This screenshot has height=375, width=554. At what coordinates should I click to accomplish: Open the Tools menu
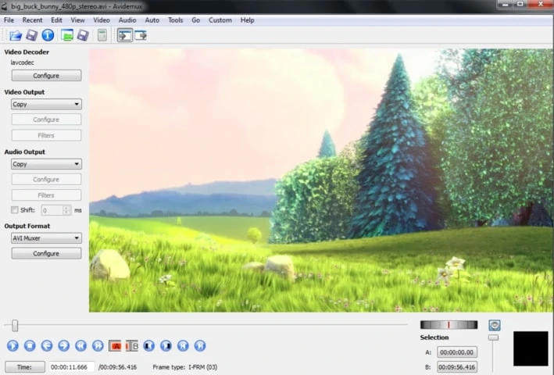(176, 20)
